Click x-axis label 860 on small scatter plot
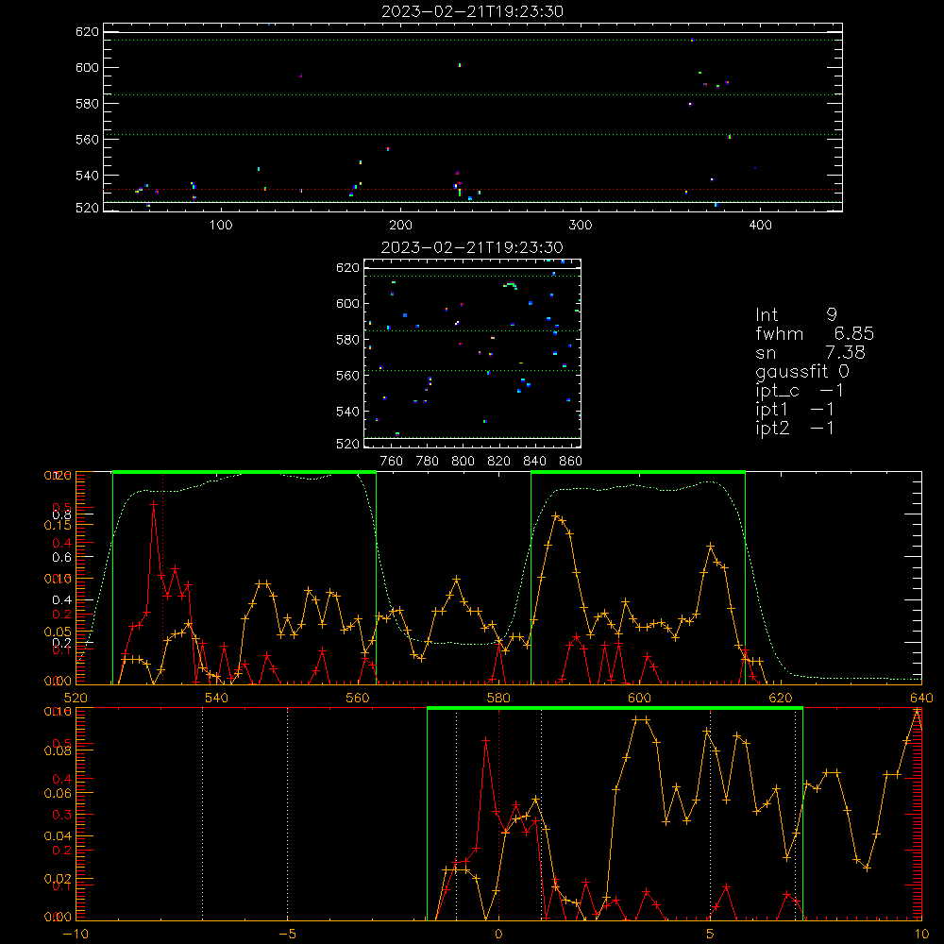The height and width of the screenshot is (944, 944). tap(571, 462)
